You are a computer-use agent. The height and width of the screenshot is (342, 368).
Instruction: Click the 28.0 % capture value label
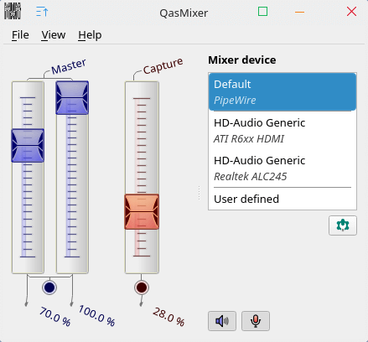[x=168, y=317]
